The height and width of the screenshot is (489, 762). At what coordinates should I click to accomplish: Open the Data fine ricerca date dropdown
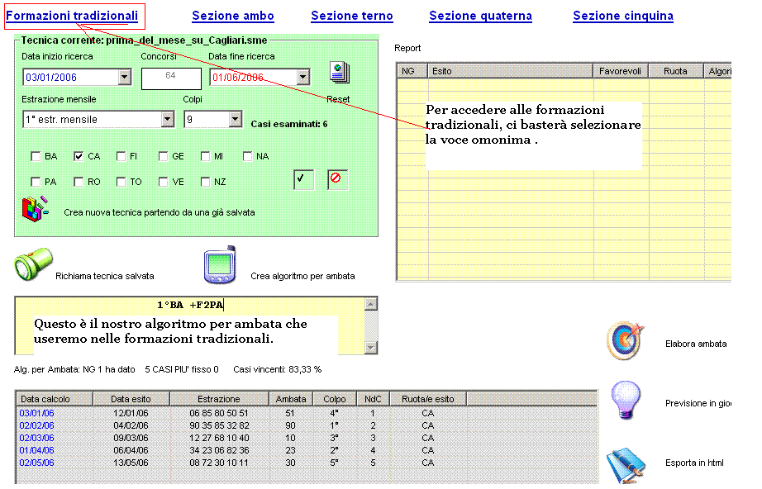click(x=303, y=77)
